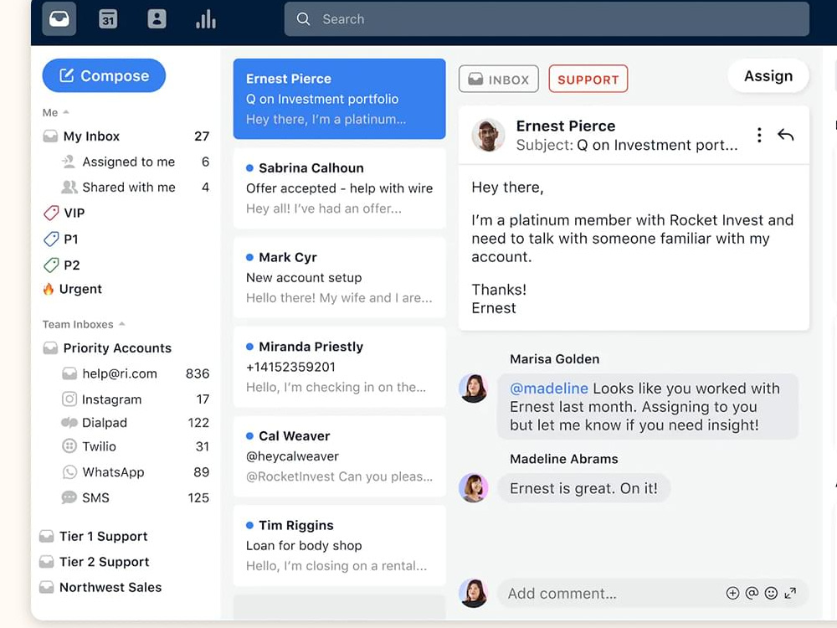Click the magnifier icon in search bar
This screenshot has height=628, width=837.
pyautogui.click(x=303, y=19)
